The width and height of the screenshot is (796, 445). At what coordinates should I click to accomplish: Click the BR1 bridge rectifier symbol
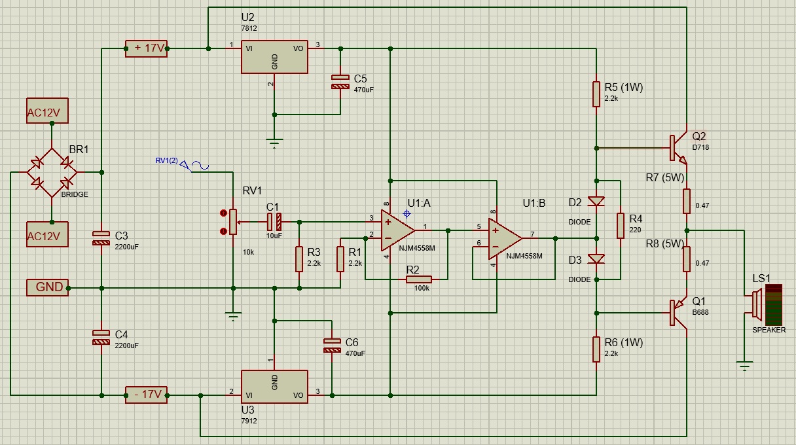[52, 173]
